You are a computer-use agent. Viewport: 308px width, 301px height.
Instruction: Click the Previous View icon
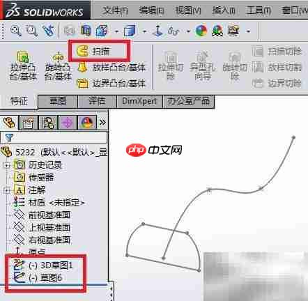(49, 31)
